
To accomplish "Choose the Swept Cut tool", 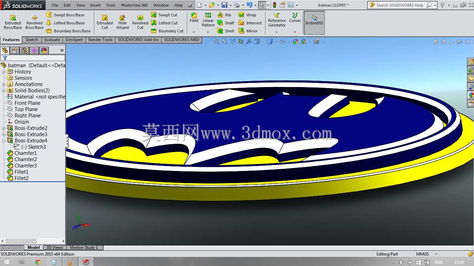I will 164,15.
